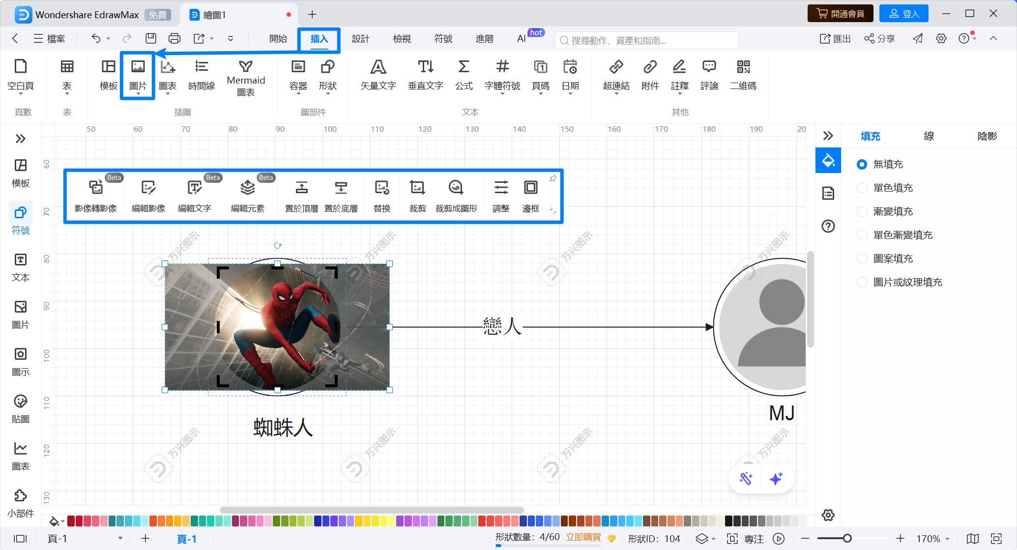Toggle 專注 focus mode
The width and height of the screenshot is (1017, 550).
746,539
